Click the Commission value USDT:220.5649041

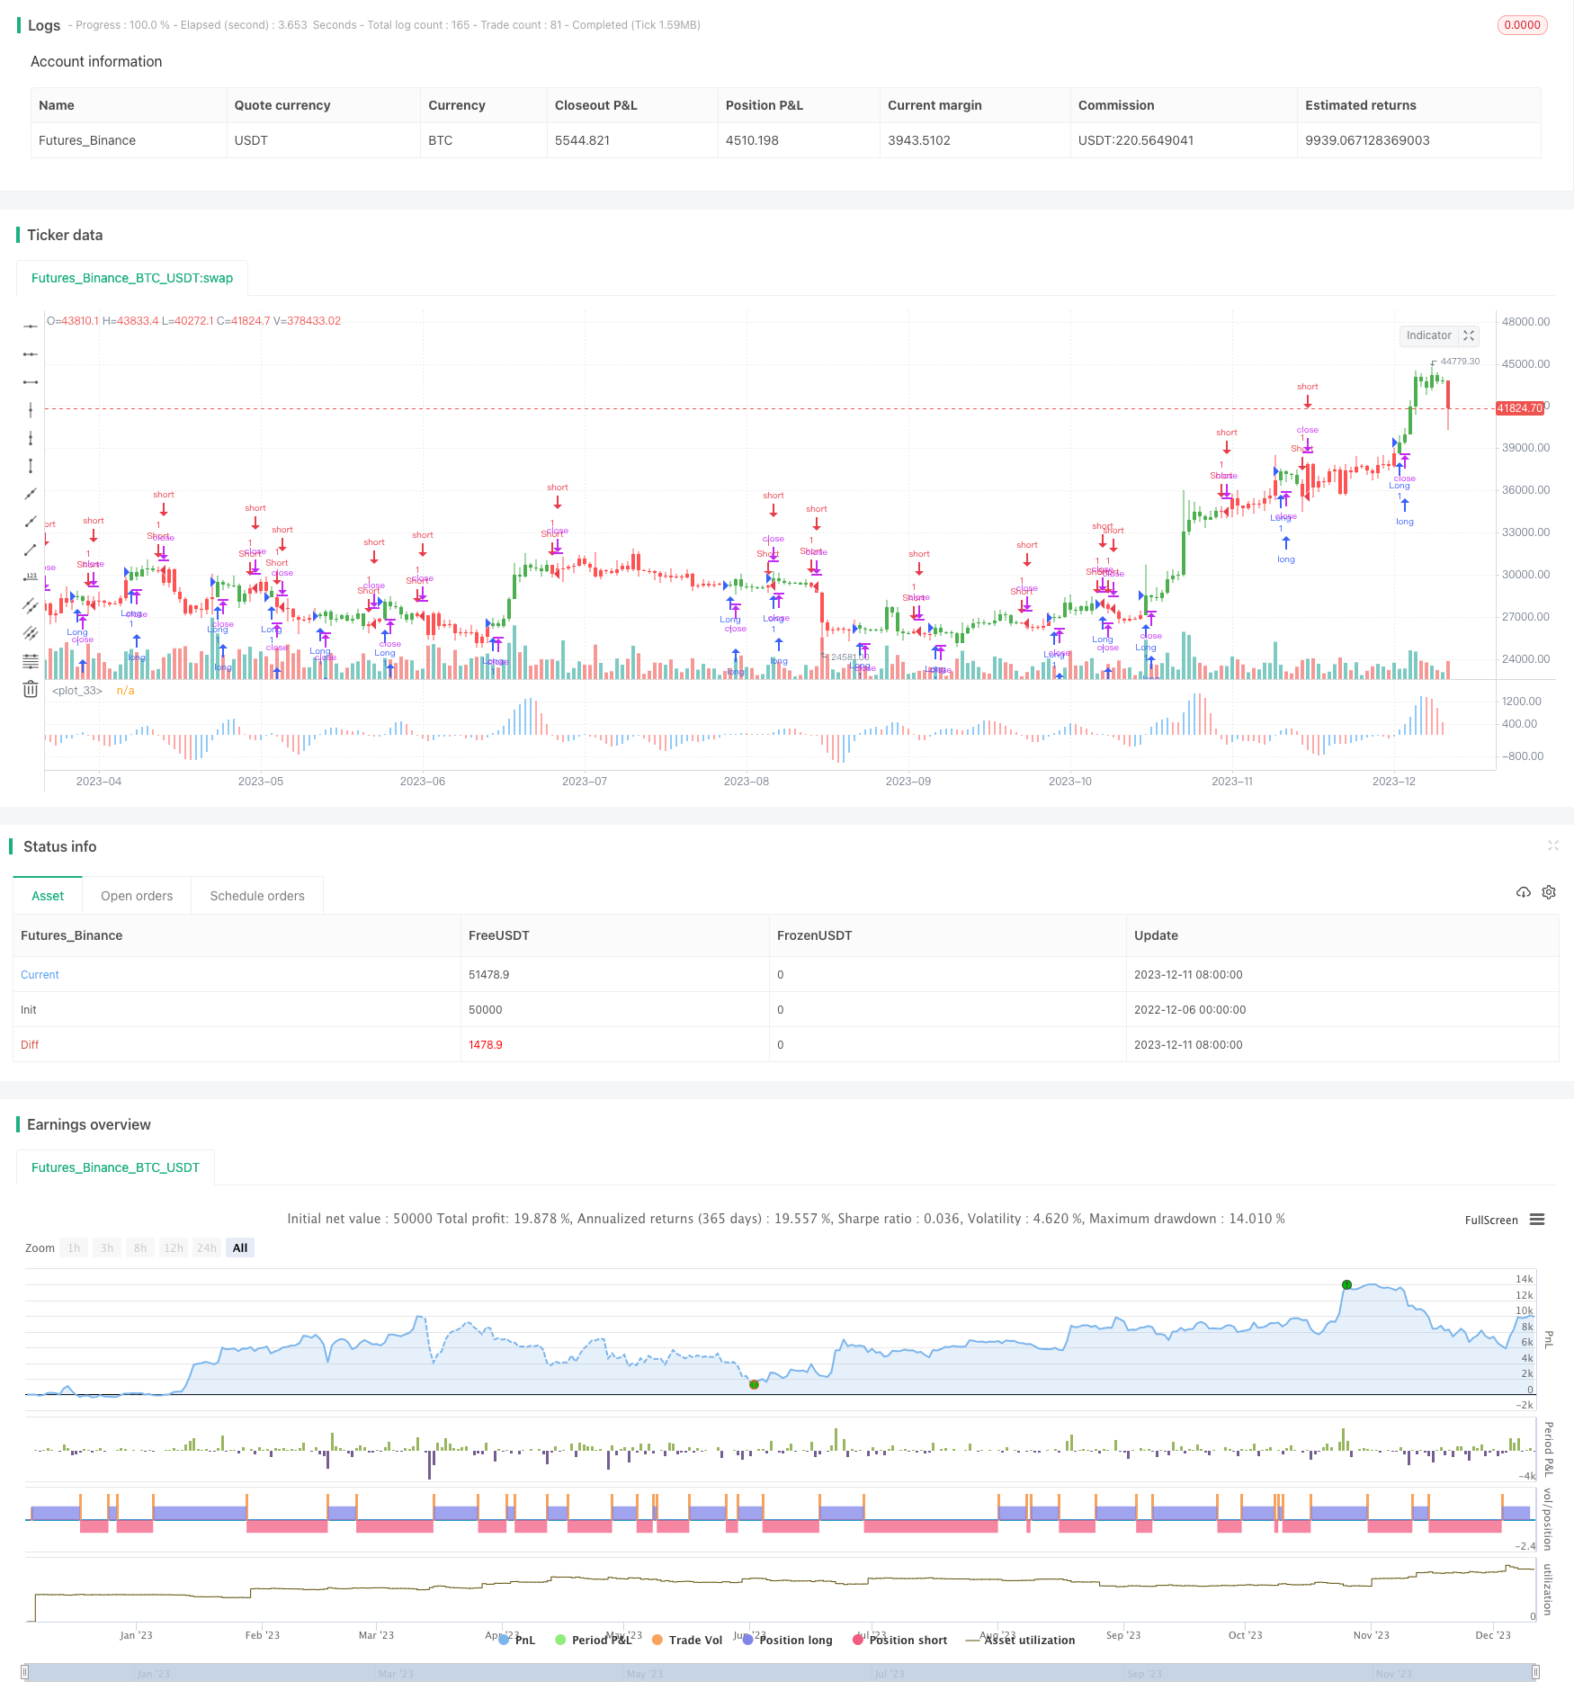[x=1136, y=140]
